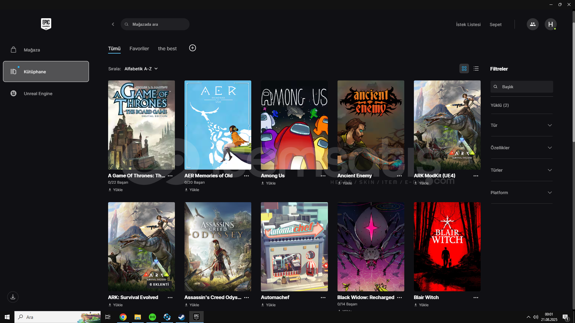Open Kütüphane in the sidebar
The width and height of the screenshot is (575, 323).
46,71
